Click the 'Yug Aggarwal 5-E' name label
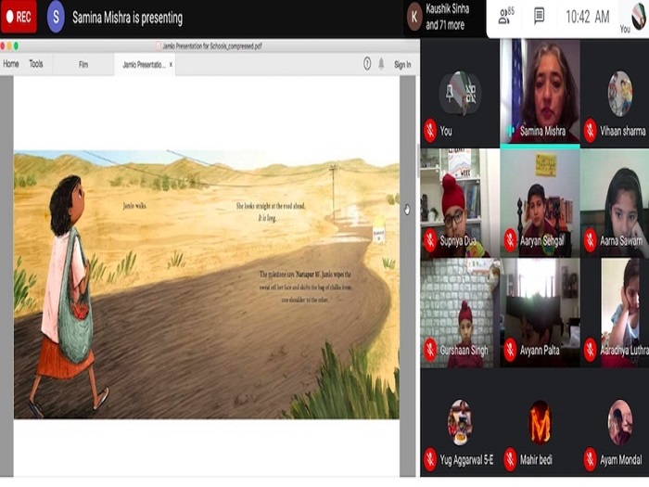 [x=466, y=460]
